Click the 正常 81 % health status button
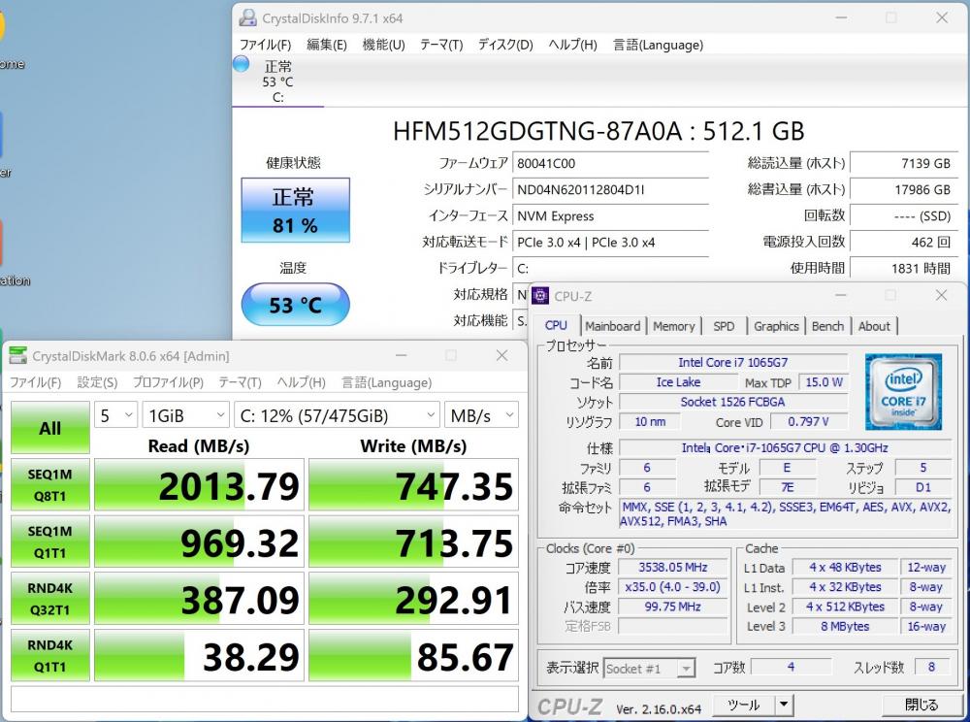This screenshot has height=722, width=970. pos(295,211)
